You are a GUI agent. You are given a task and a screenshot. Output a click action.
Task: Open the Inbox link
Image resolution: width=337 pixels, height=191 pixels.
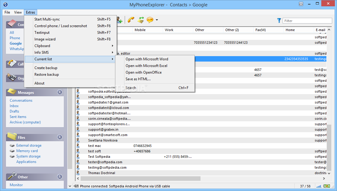[14, 106]
